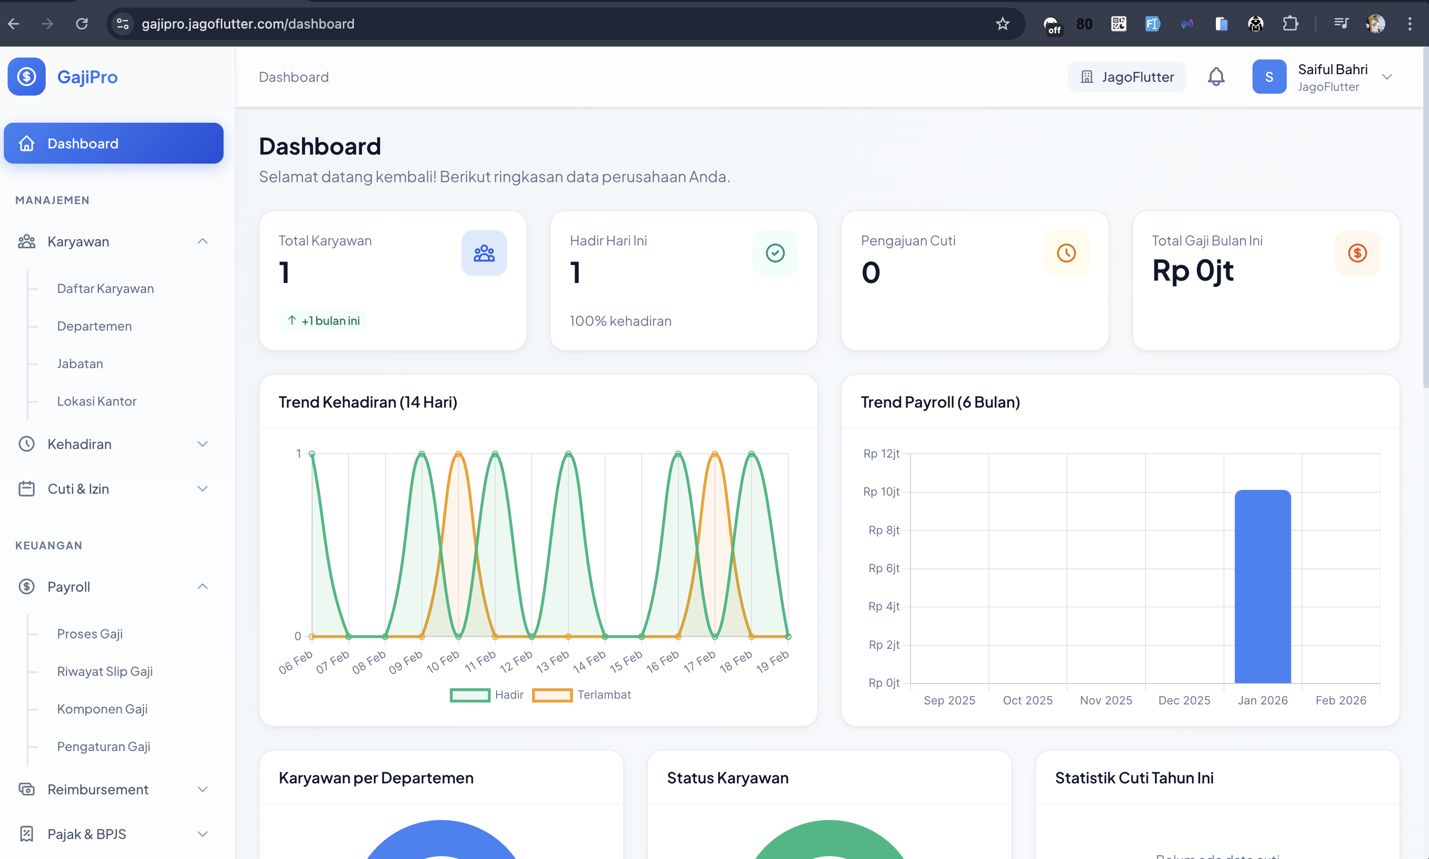Click the Hadir Hari Ini checkmark icon
Image resolution: width=1429 pixels, height=859 pixels.
coord(775,253)
